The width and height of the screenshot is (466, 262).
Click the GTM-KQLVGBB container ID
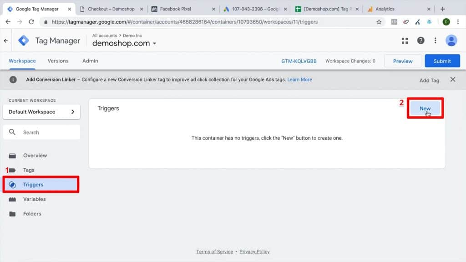299,61
